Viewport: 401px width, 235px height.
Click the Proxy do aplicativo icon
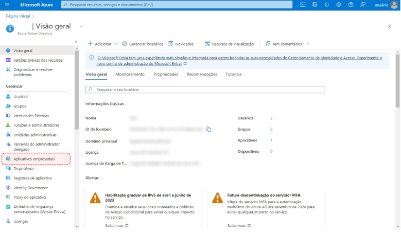[x=8, y=197]
